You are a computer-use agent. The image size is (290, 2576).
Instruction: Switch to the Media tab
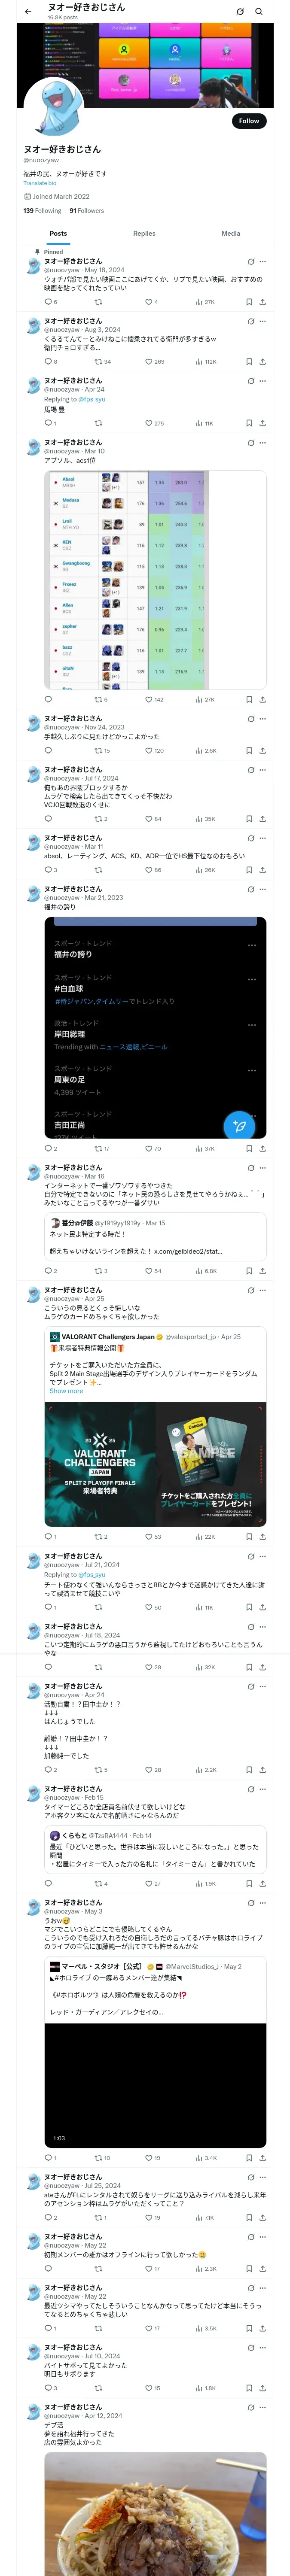click(x=231, y=233)
